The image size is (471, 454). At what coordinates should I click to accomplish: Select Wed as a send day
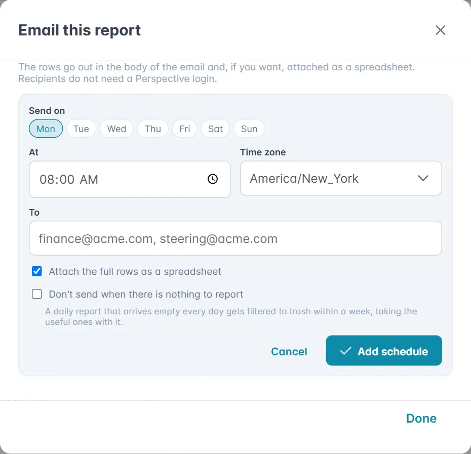point(116,129)
